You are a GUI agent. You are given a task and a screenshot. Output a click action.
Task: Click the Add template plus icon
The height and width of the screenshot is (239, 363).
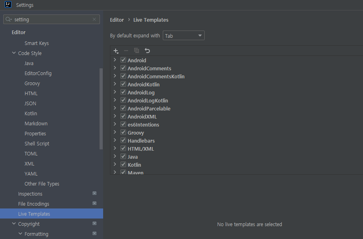pyautogui.click(x=116, y=51)
